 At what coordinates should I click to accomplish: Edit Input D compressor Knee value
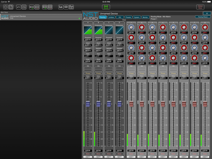coord(119,61)
